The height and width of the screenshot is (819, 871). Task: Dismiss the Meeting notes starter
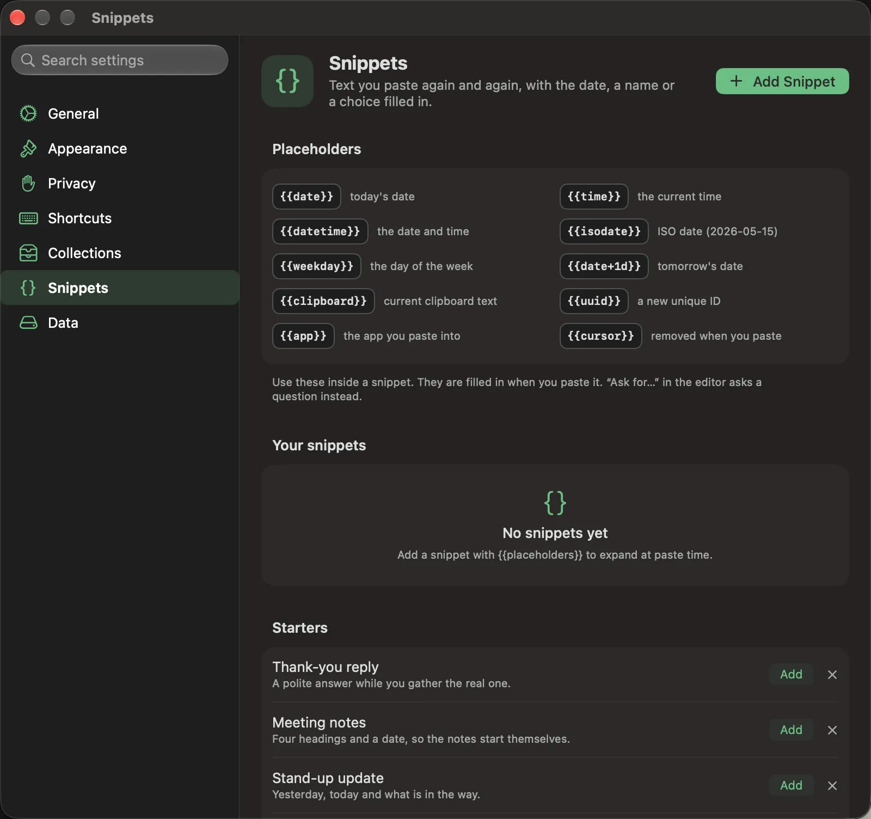tap(832, 730)
